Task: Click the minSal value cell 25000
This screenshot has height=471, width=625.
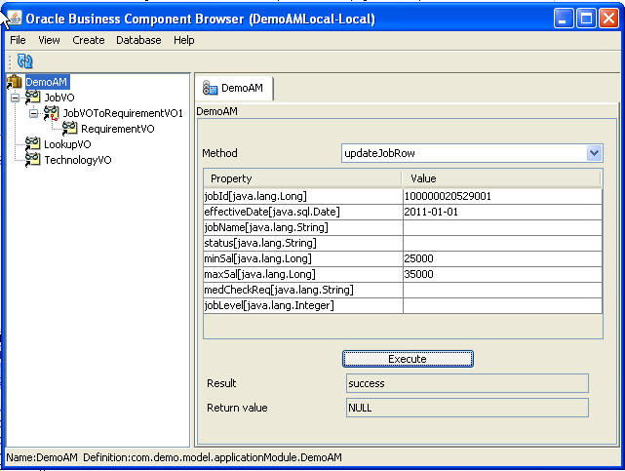Action: tap(502, 258)
